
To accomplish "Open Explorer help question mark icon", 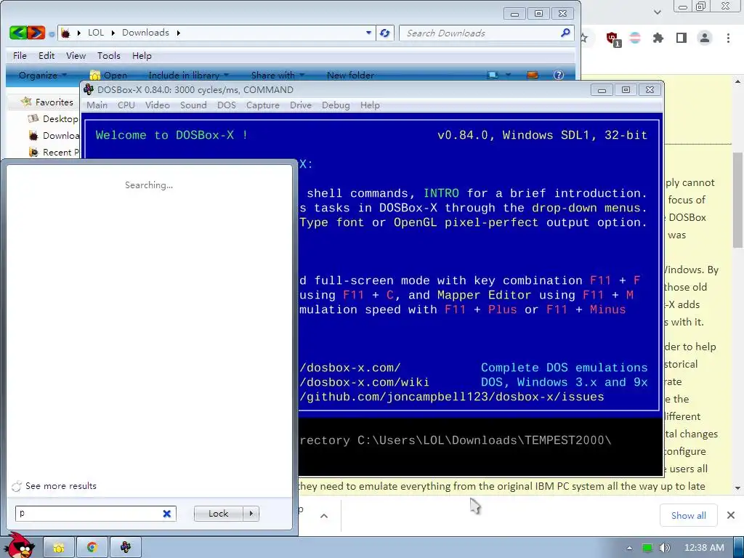I will [559, 75].
